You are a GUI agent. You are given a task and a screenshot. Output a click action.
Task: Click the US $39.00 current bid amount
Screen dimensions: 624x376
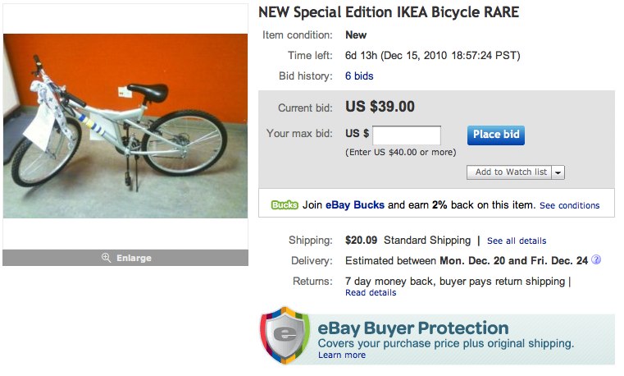pos(380,107)
